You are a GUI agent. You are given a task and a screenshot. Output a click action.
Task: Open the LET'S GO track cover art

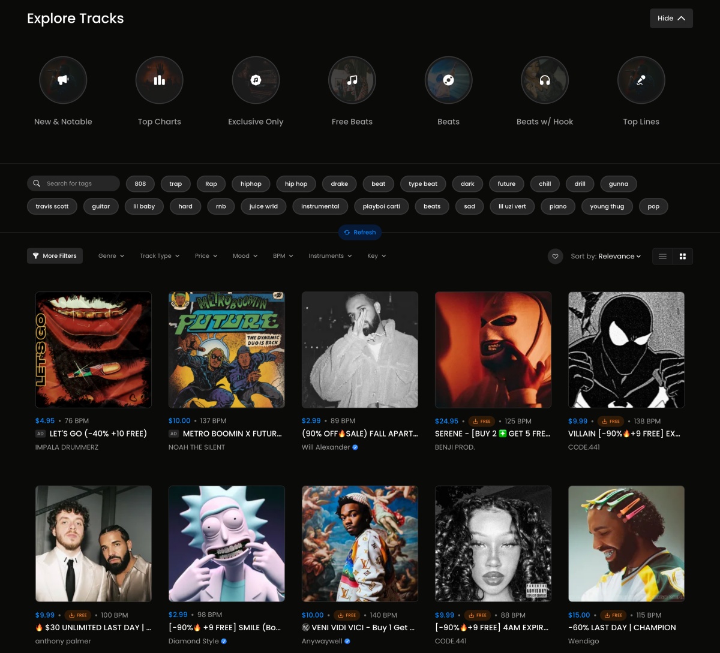(94, 350)
